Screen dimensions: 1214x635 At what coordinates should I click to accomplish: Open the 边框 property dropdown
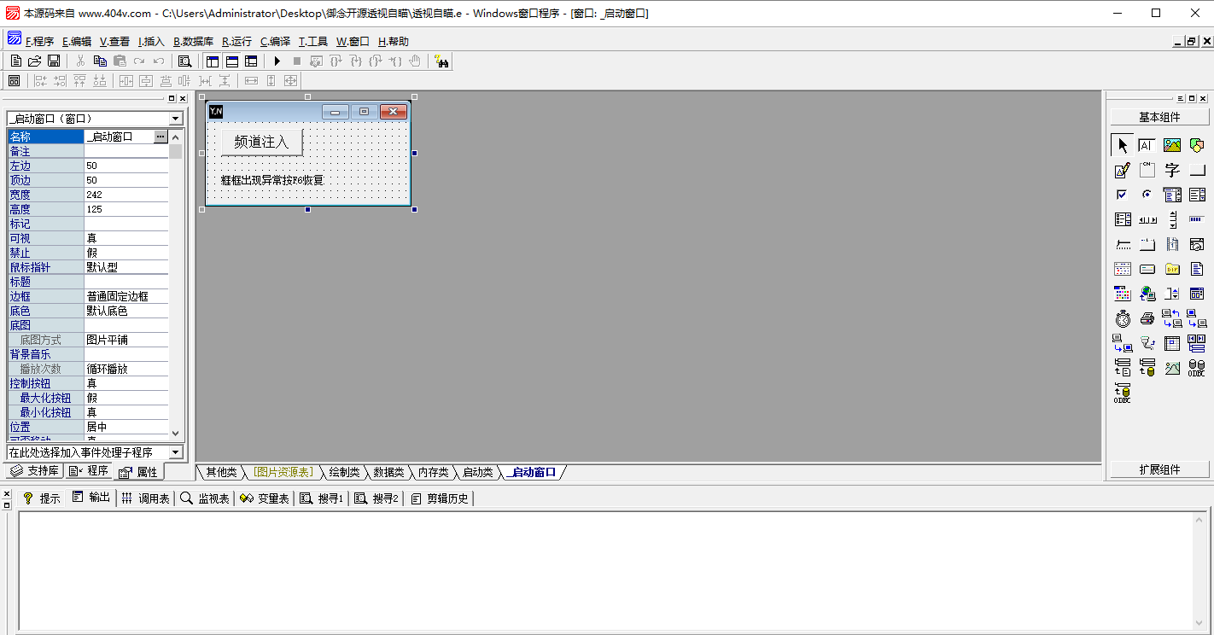[x=128, y=295]
